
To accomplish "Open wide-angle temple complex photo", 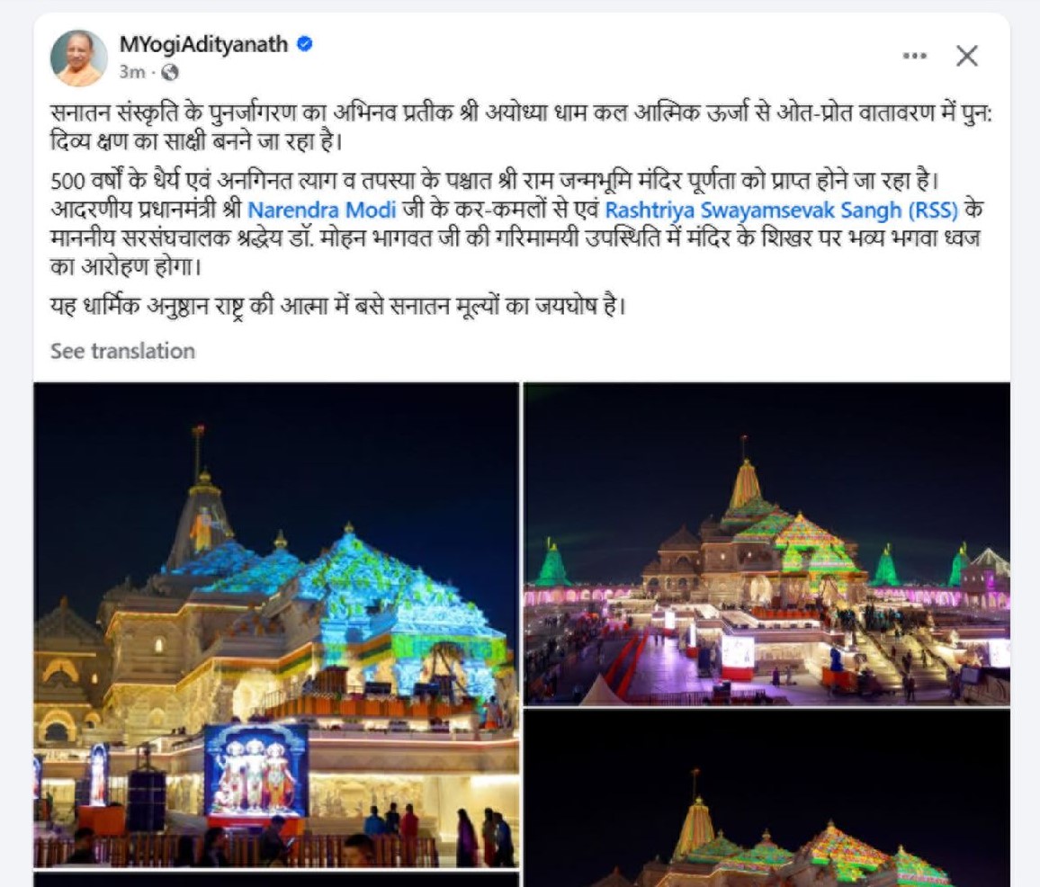I will pos(767,544).
